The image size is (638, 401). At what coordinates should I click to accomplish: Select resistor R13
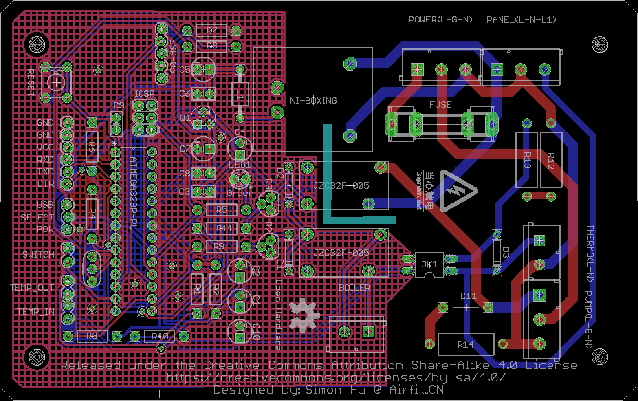(x=527, y=160)
